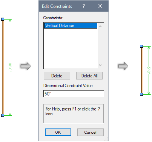Select the Vertical Distance constraint
Image resolution: width=152 pixels, height=142 pixels.
[71, 26]
